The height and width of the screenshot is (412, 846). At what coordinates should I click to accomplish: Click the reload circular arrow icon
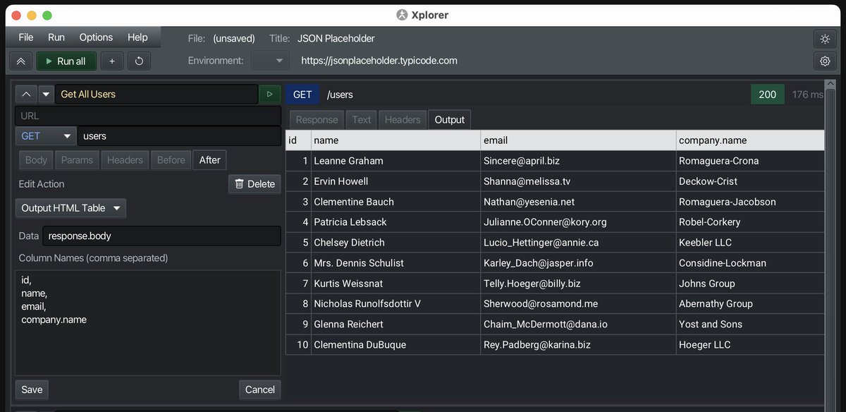(x=139, y=61)
